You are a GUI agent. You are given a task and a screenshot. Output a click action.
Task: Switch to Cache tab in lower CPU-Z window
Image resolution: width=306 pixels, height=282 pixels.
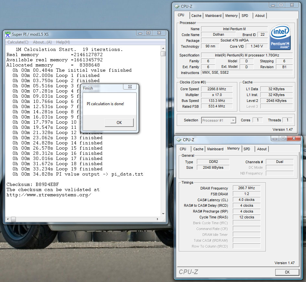tap(198, 149)
